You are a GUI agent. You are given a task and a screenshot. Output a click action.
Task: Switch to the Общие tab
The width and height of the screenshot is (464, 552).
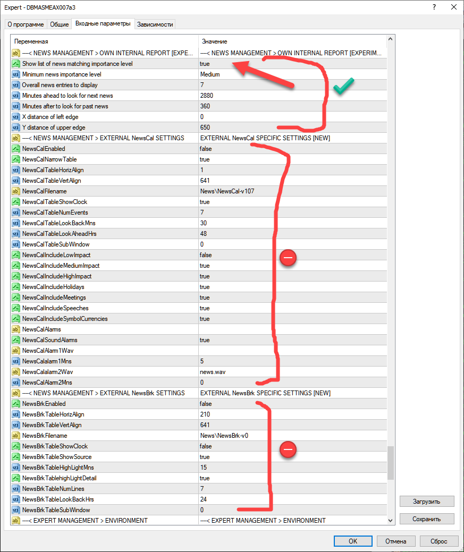click(x=59, y=24)
